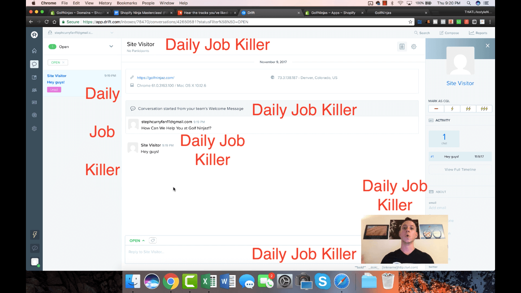Click the lightning bolt sidebar icon

35,235
